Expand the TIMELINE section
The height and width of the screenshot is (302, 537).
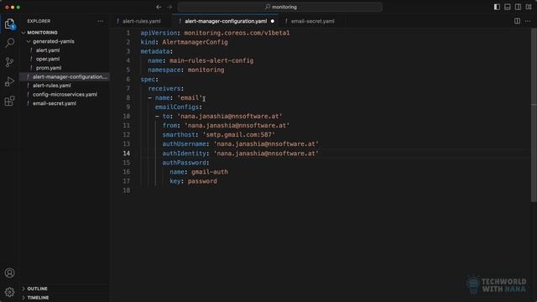coord(38,298)
